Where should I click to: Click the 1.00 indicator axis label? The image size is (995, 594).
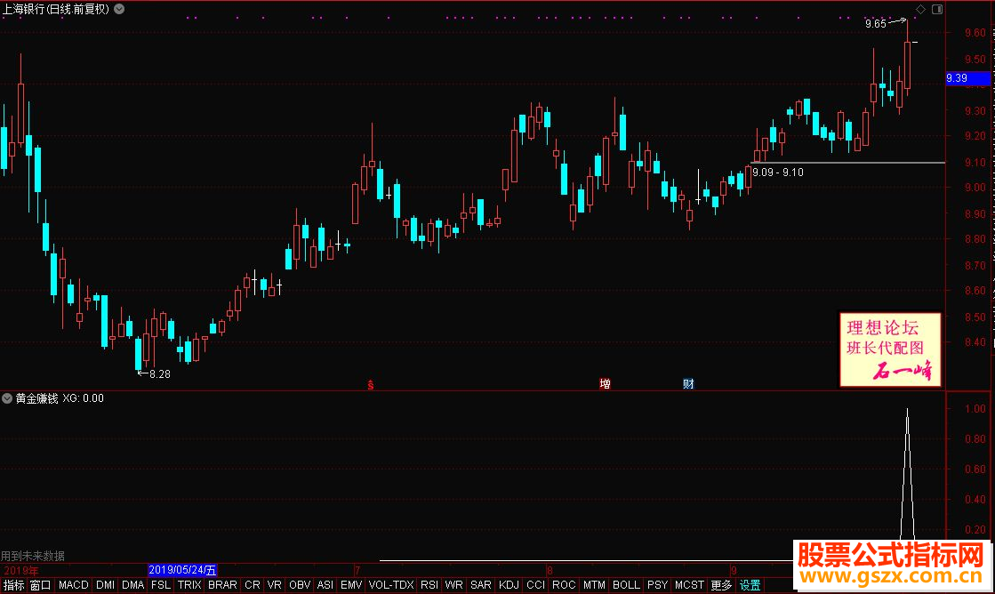click(x=975, y=409)
